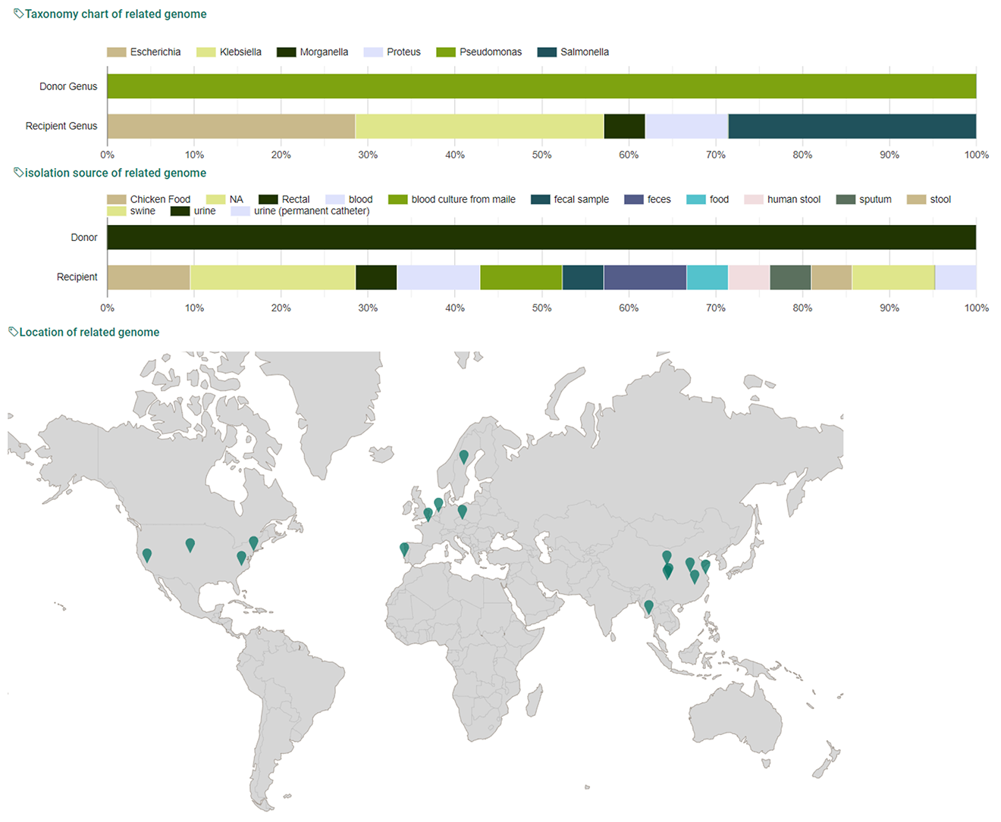Select the map marker over the Netherlands
Image resolution: width=1001 pixels, height=822 pixels.
[438, 505]
